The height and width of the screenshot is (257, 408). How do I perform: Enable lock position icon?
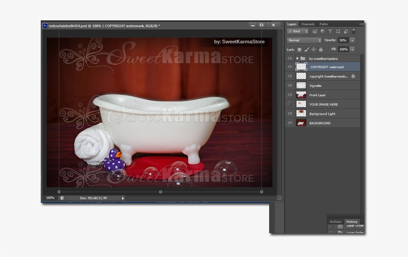click(313, 49)
